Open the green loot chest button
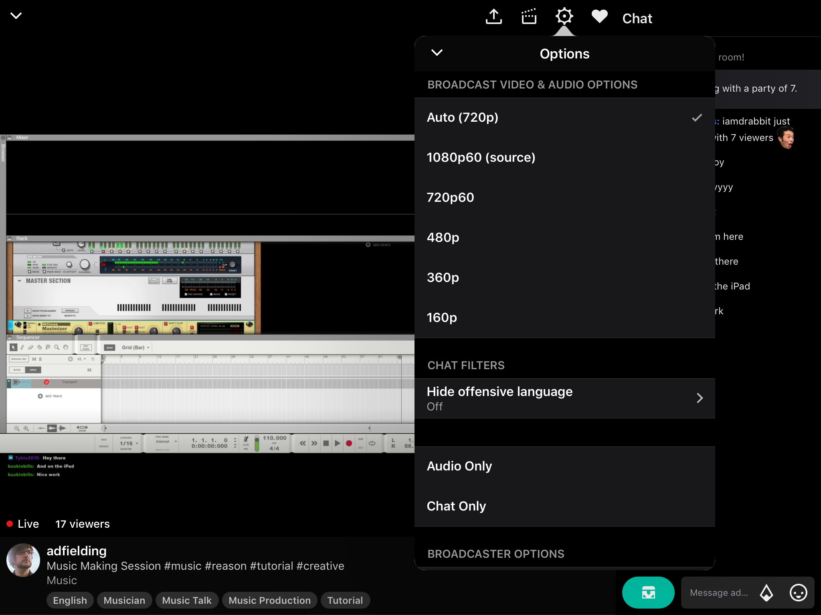The height and width of the screenshot is (615, 821). tap(648, 592)
